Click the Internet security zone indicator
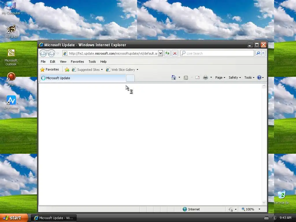Screen dimensions: 296x222 point(191,209)
